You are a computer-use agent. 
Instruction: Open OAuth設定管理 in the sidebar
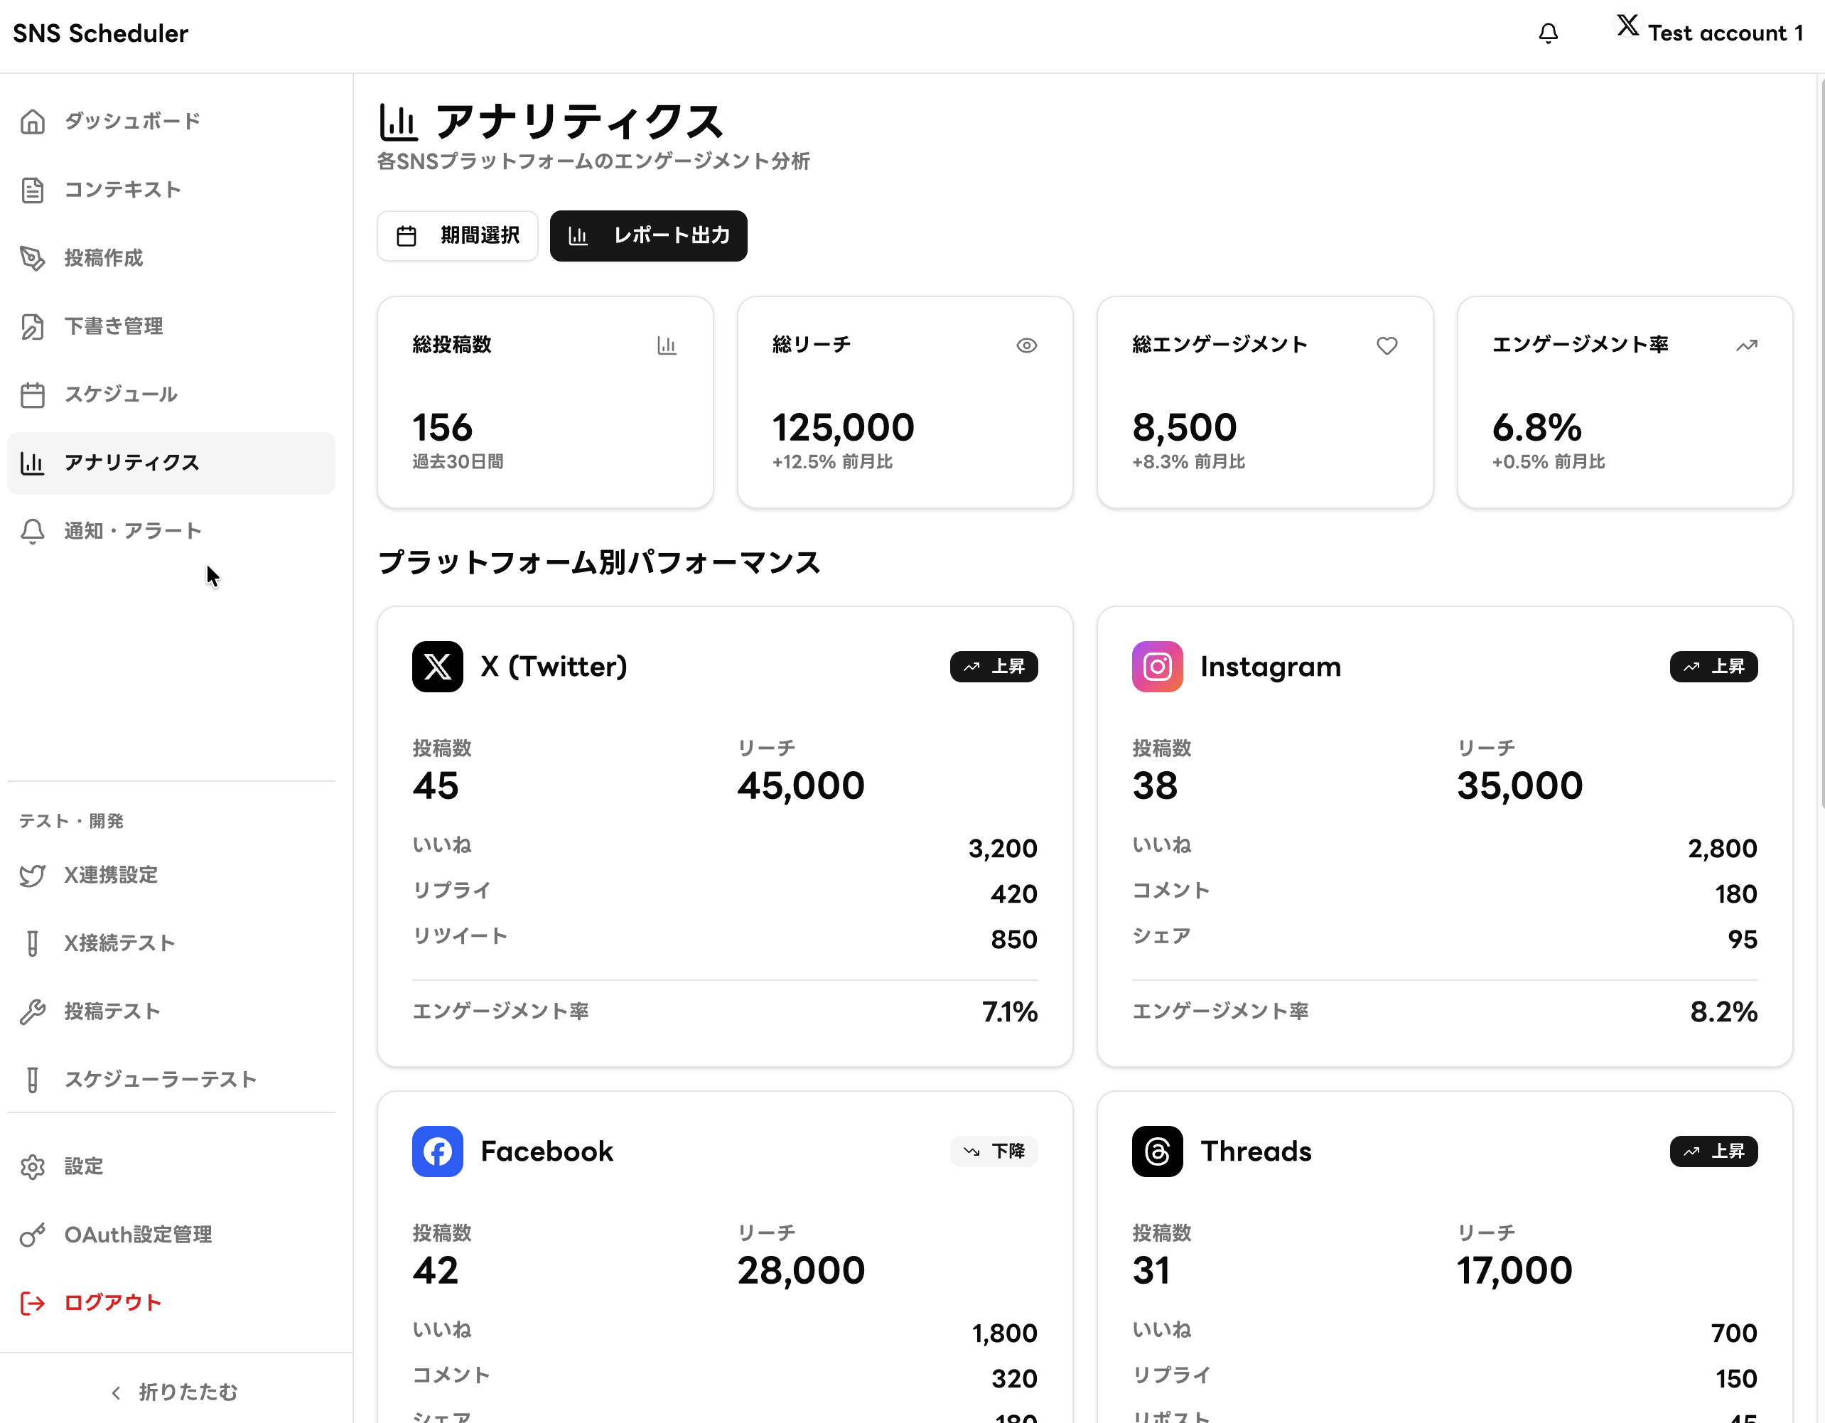[x=138, y=1234]
